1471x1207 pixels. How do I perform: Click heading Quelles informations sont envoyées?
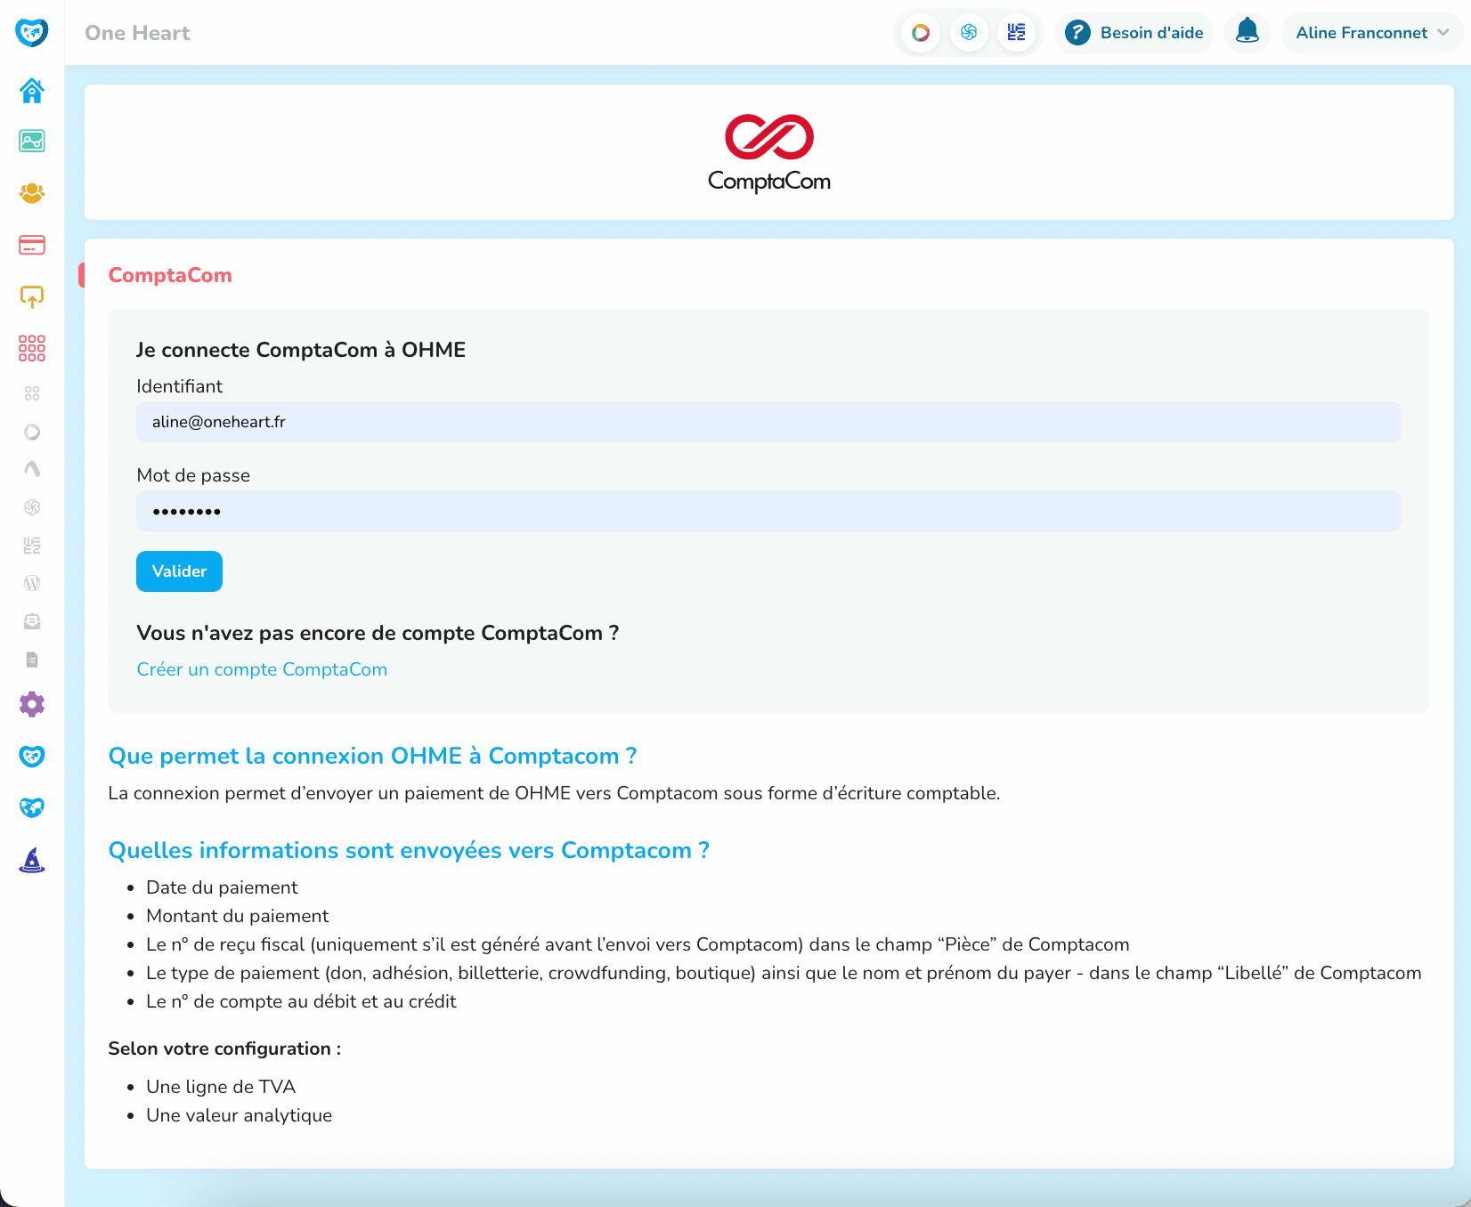click(409, 850)
